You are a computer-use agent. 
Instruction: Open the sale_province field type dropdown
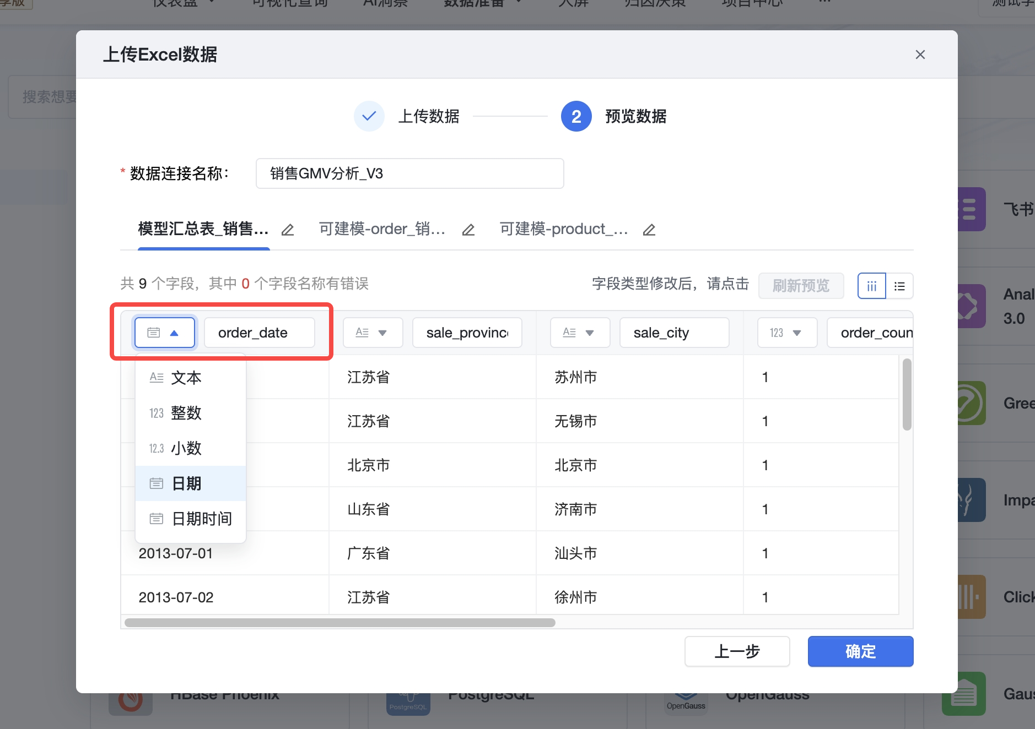coord(373,333)
